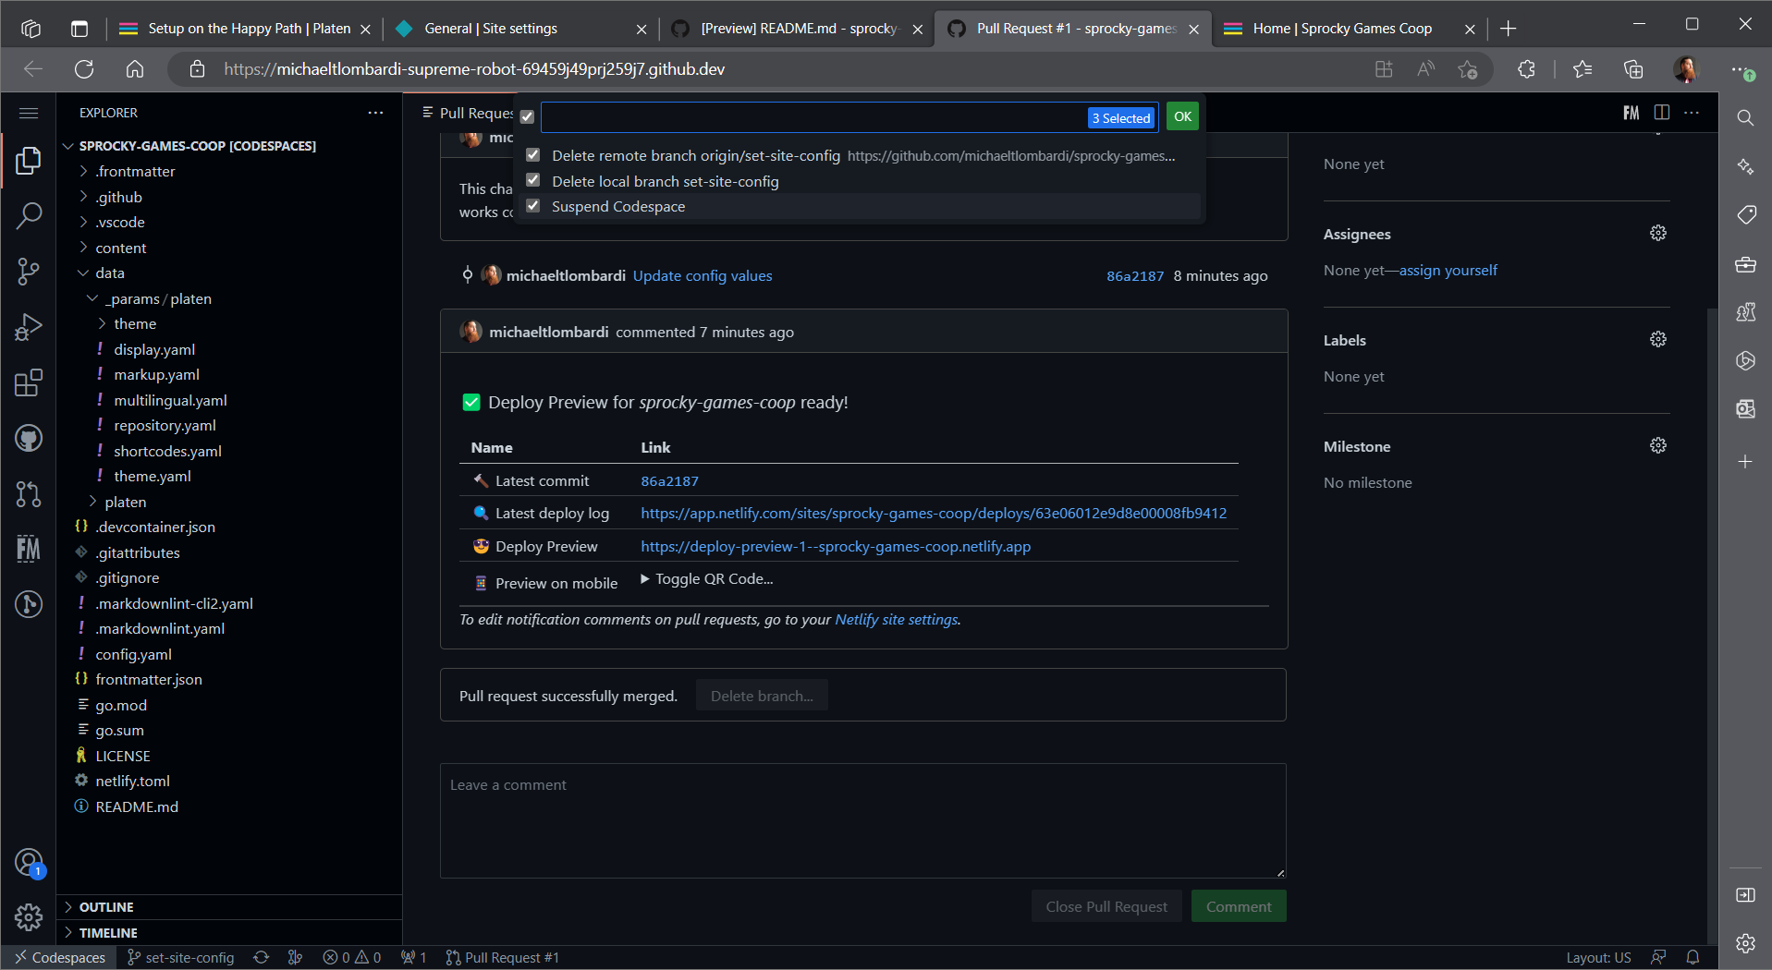
Task: Open the Extensions view
Action: (x=29, y=382)
